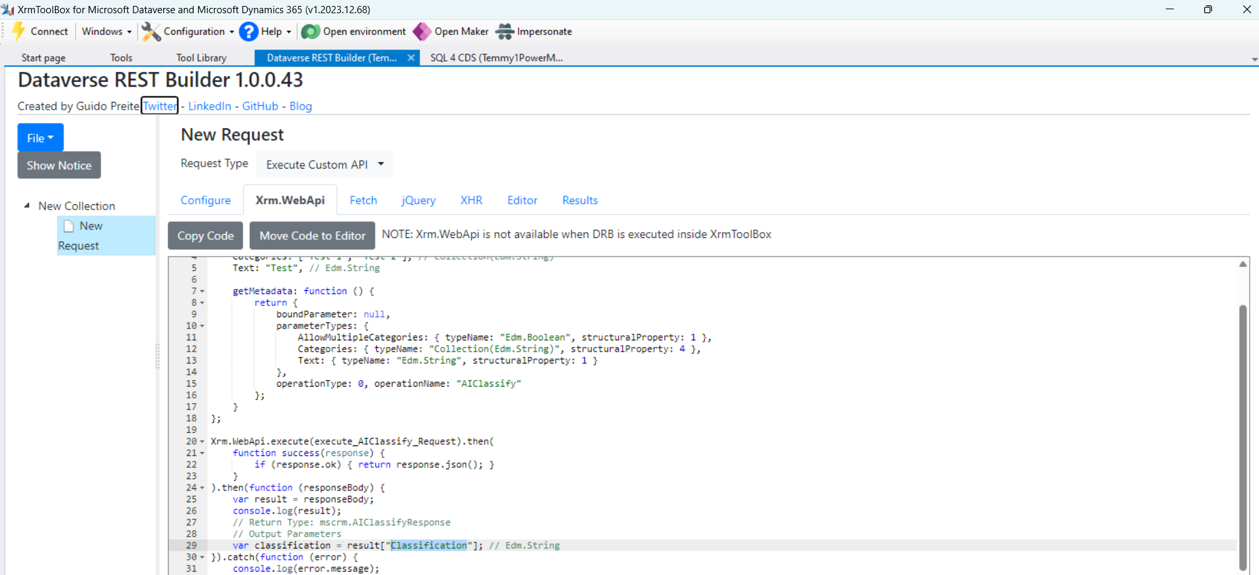Click the Help question mark icon
The height and width of the screenshot is (575, 1259).
pyautogui.click(x=248, y=32)
